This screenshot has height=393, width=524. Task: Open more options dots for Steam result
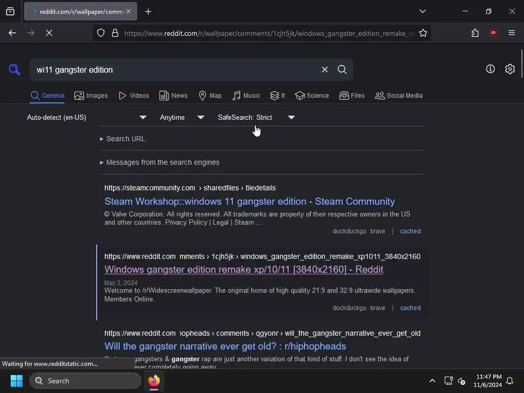[x=392, y=231]
